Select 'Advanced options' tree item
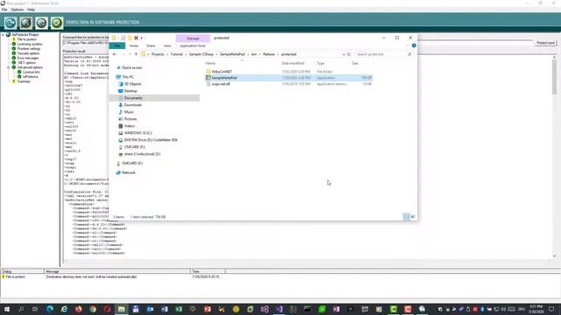Viewport: 561px width, 315px height. click(x=30, y=67)
